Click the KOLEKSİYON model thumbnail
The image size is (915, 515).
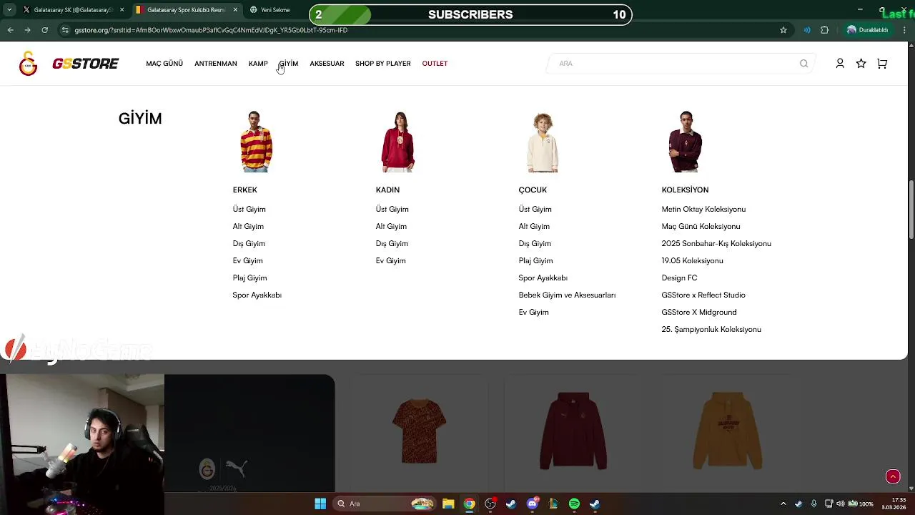pos(686,142)
